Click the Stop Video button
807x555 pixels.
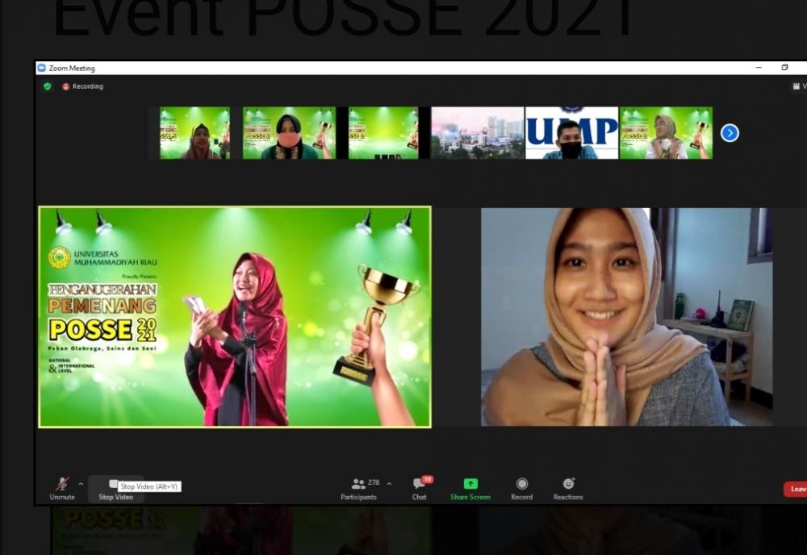tap(115, 489)
